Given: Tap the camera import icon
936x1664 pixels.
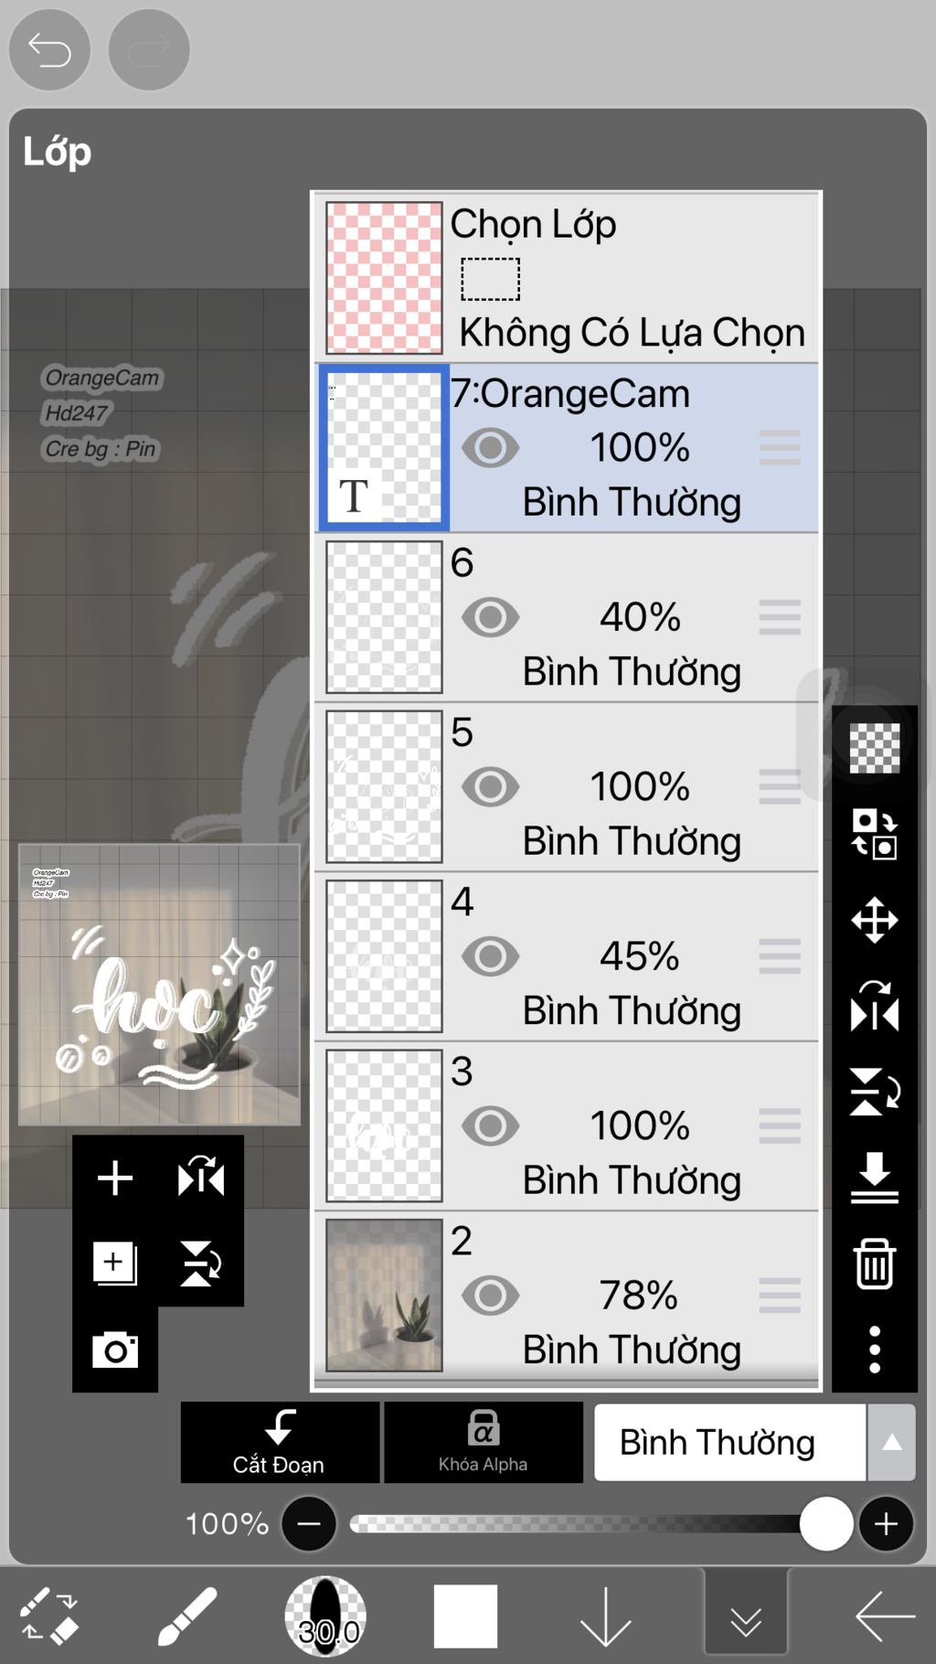Looking at the screenshot, I should [x=115, y=1349].
